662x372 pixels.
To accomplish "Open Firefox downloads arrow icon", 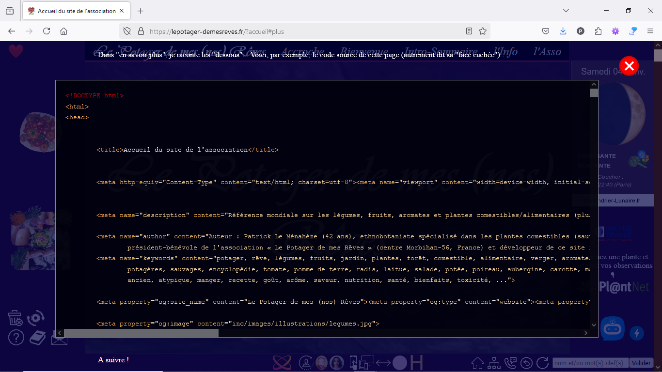I will tap(563, 31).
